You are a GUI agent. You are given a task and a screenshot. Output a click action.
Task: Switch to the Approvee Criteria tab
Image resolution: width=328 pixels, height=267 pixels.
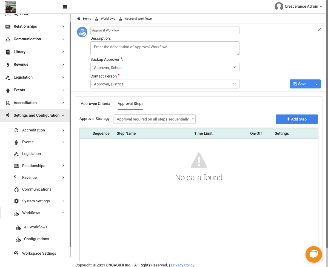coord(95,104)
